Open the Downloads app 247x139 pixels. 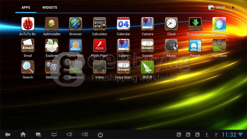(x=195, y=24)
